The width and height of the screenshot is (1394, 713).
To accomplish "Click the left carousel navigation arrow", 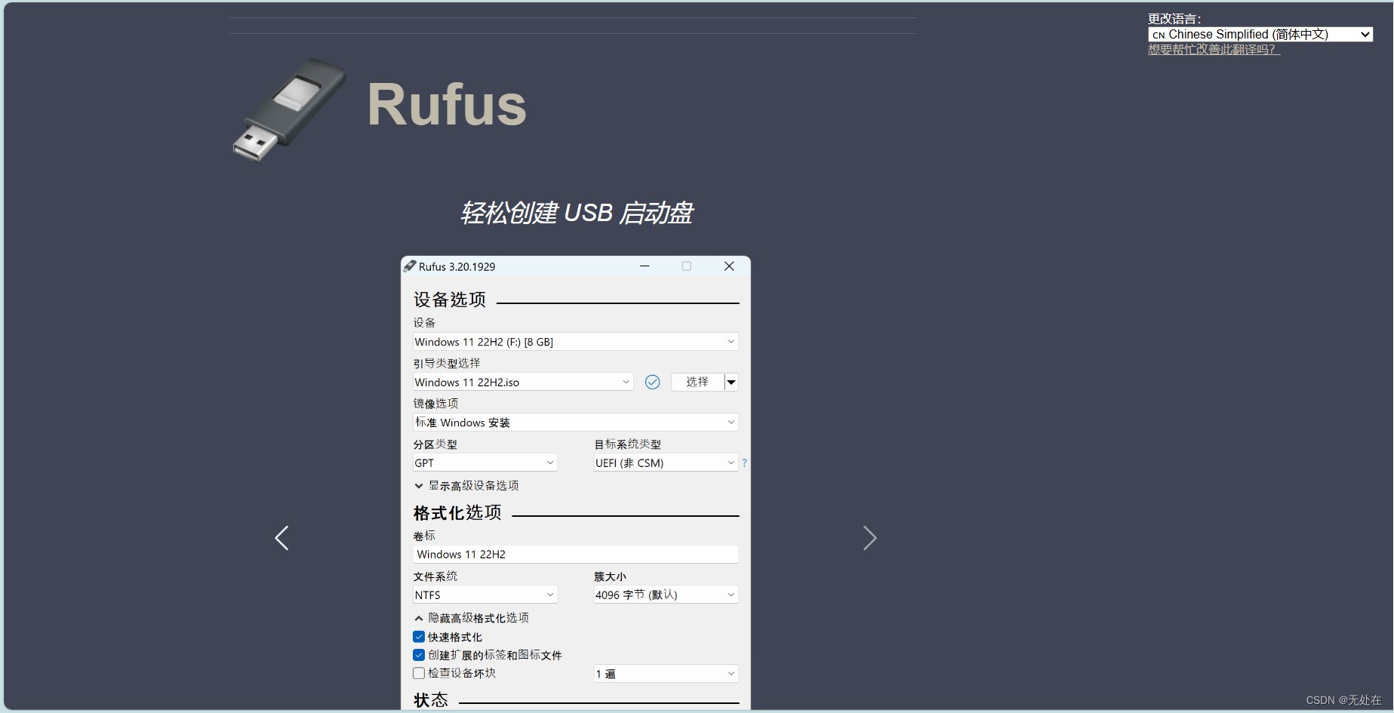I will pos(281,538).
